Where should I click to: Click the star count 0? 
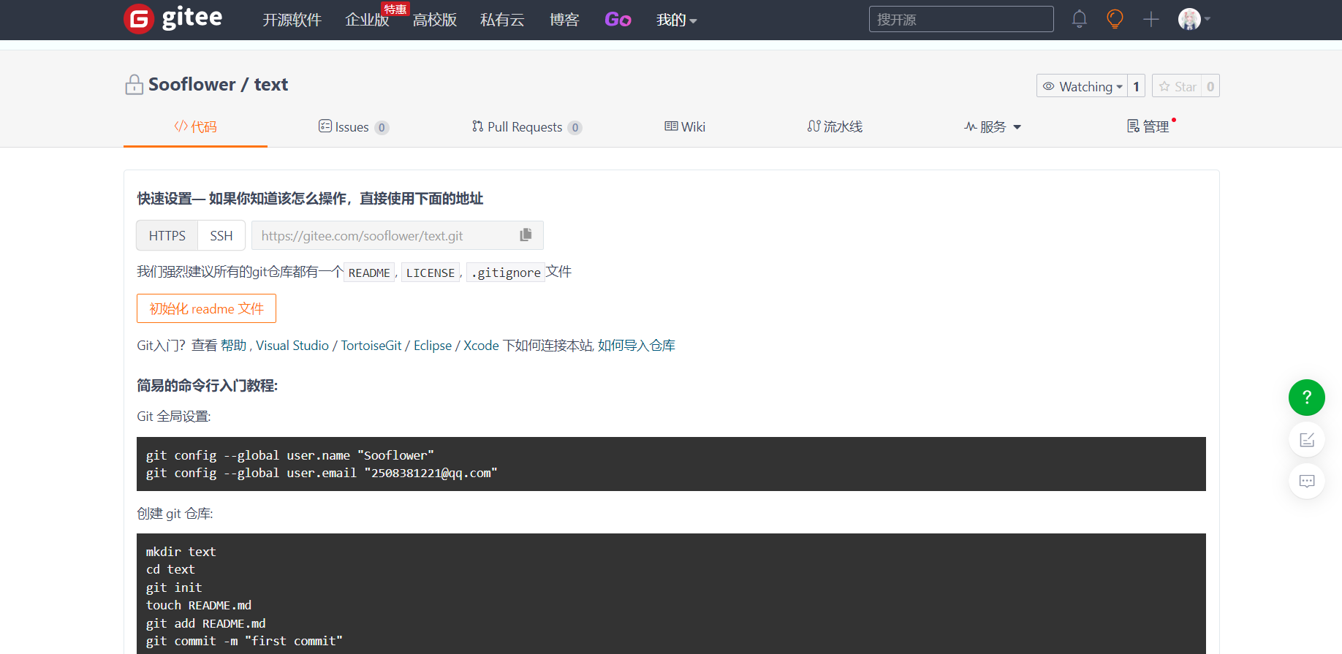point(1210,86)
